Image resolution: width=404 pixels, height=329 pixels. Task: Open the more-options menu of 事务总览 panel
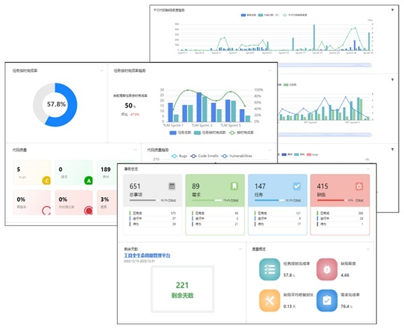368,169
